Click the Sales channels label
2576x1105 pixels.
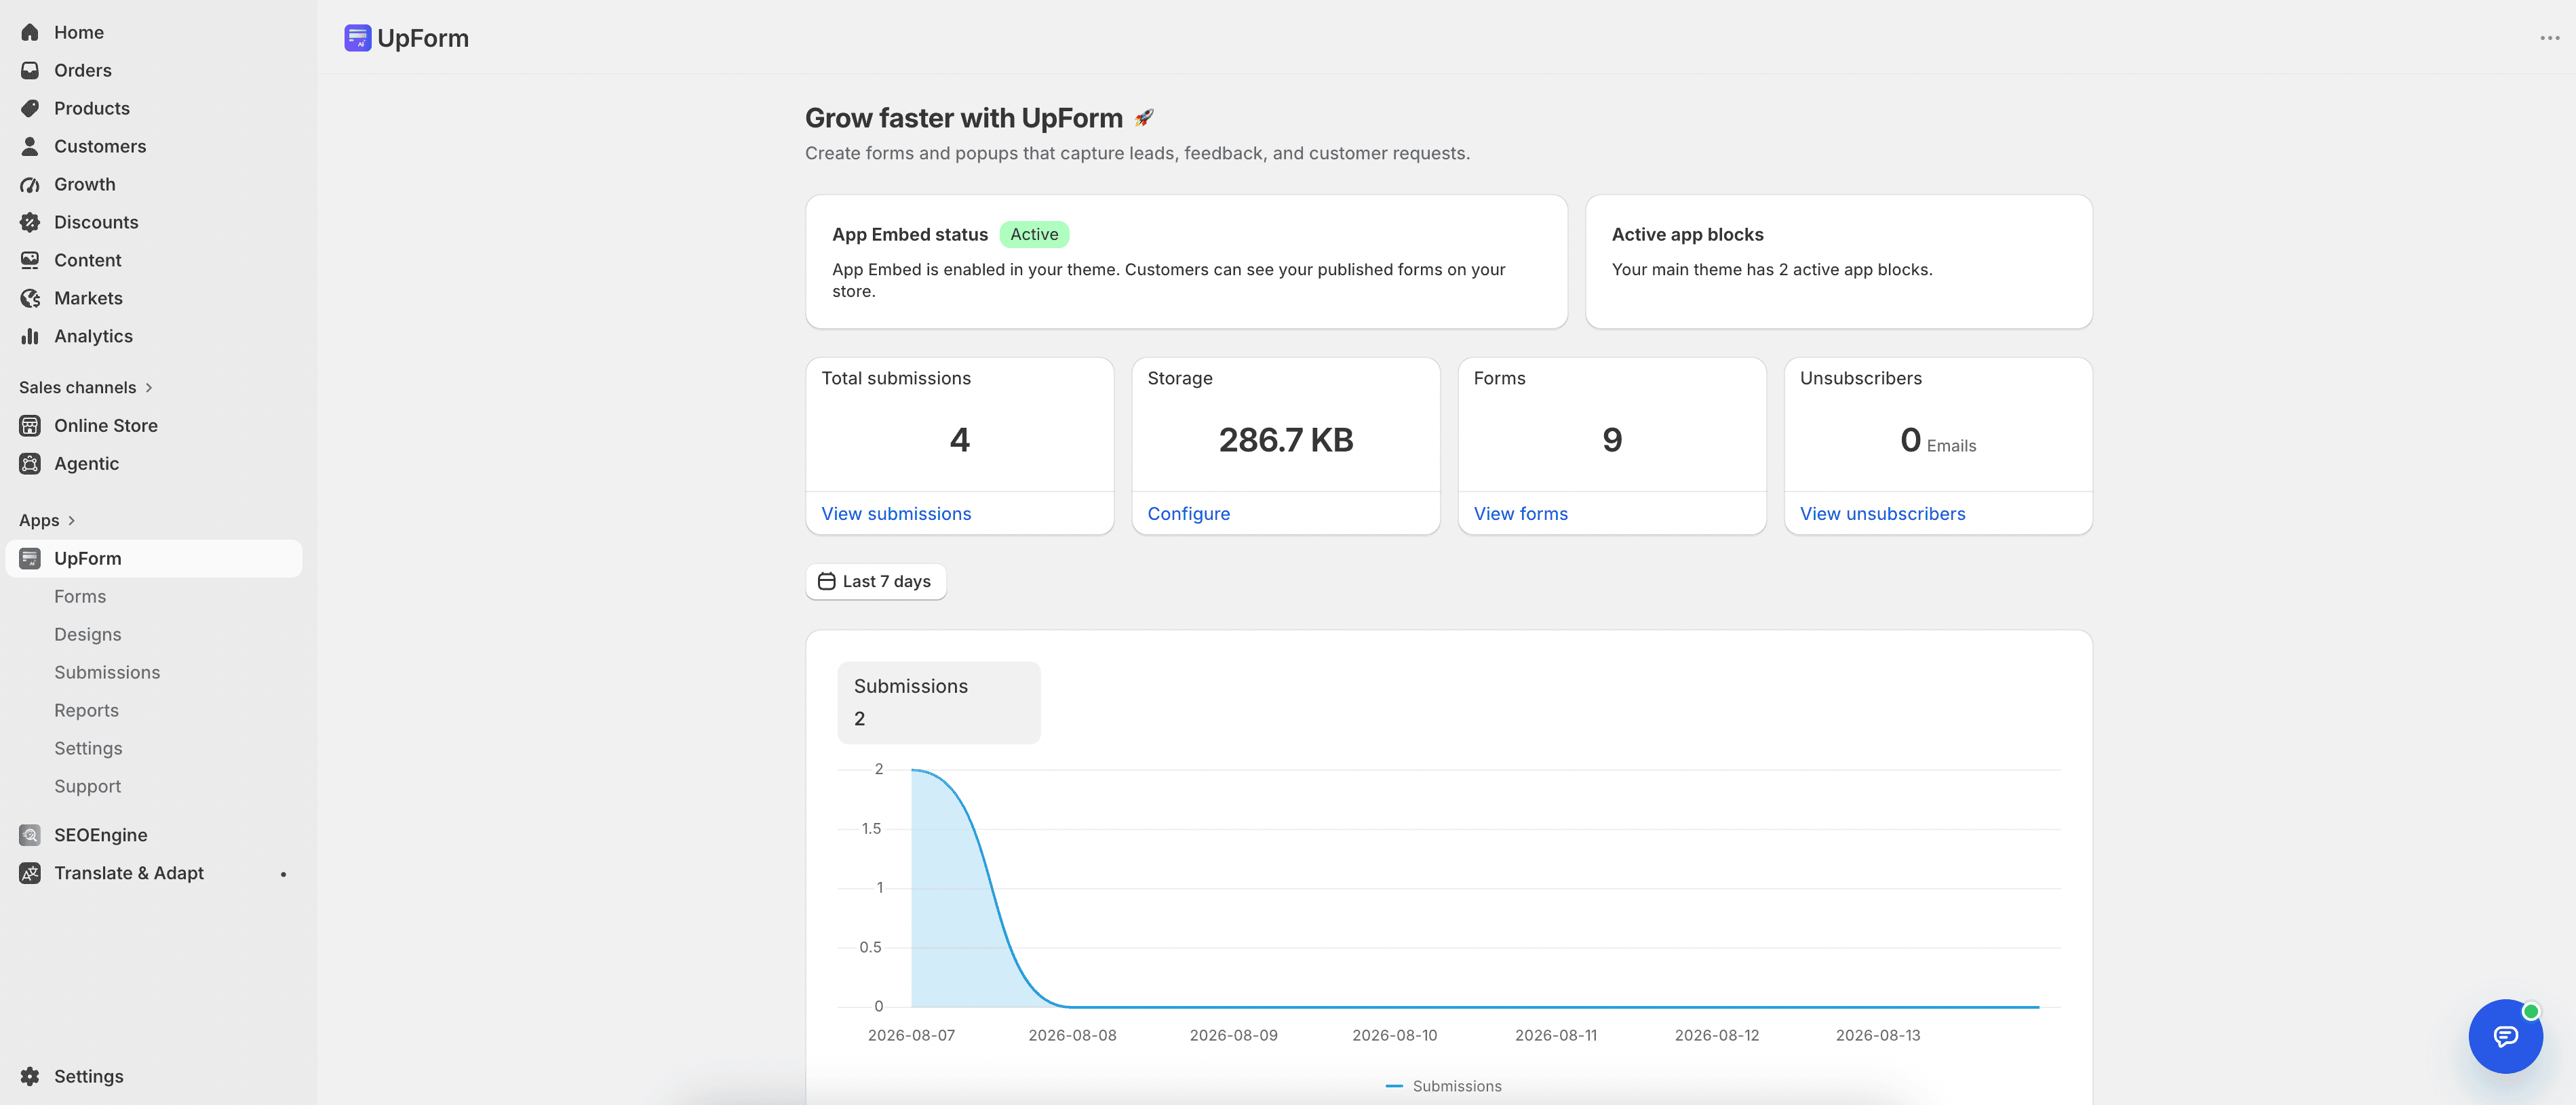point(77,388)
